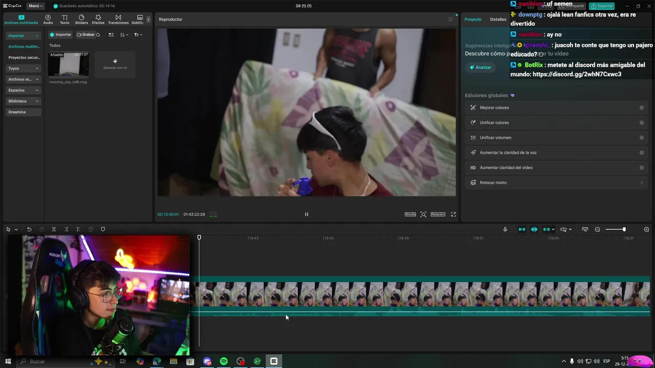Expand the Retocar rostro option
655x368 pixels.
642,182
